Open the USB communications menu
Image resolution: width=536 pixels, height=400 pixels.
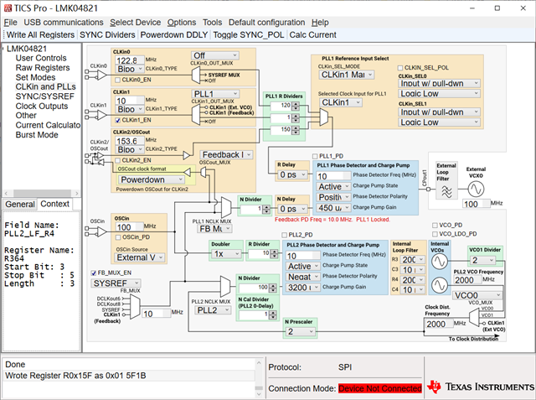tap(64, 23)
